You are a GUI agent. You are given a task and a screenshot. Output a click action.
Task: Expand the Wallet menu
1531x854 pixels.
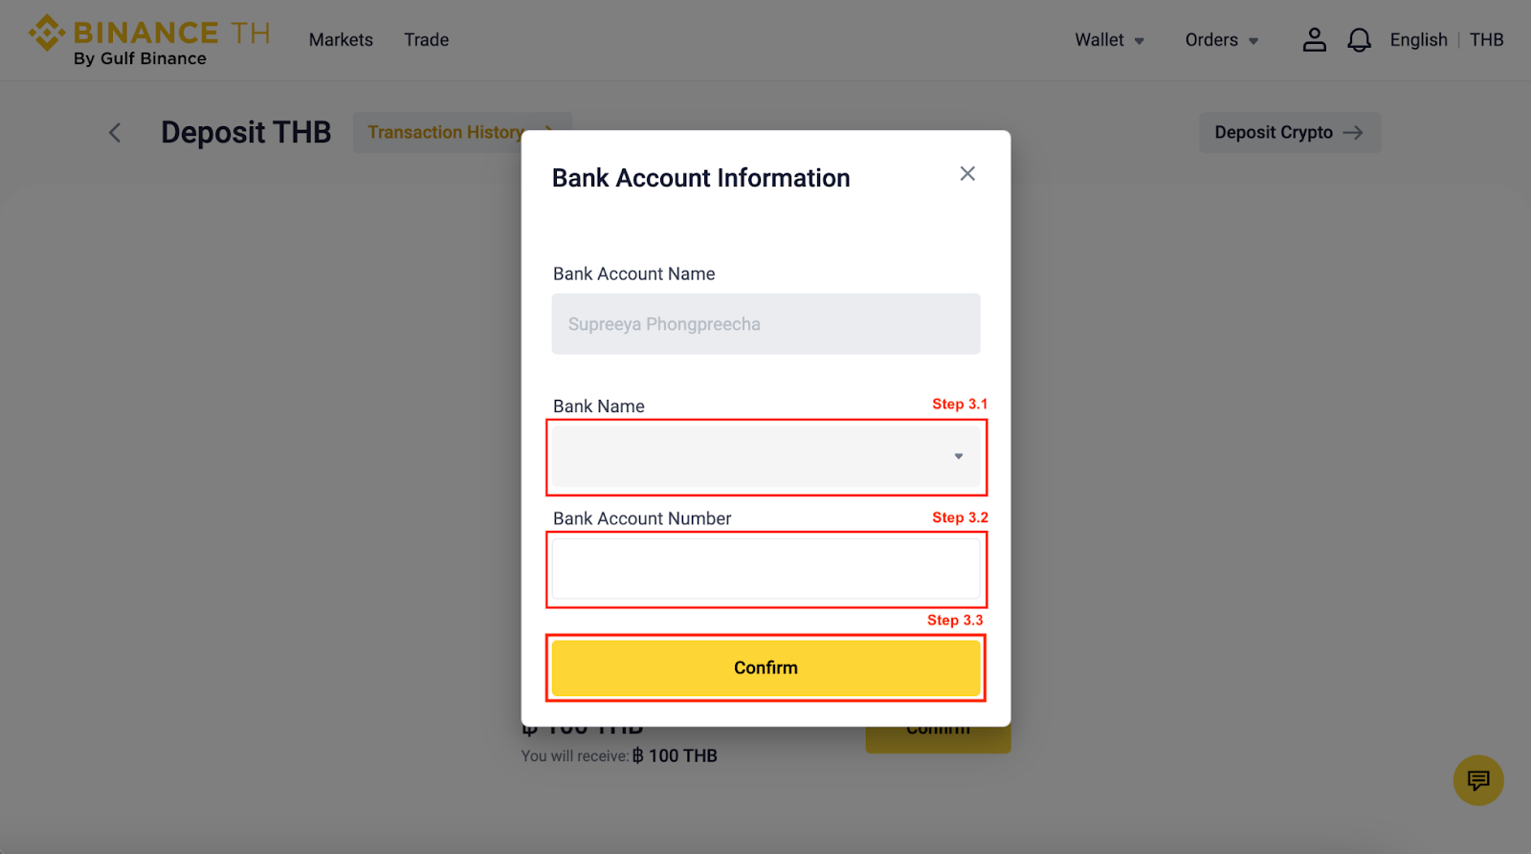coord(1109,40)
